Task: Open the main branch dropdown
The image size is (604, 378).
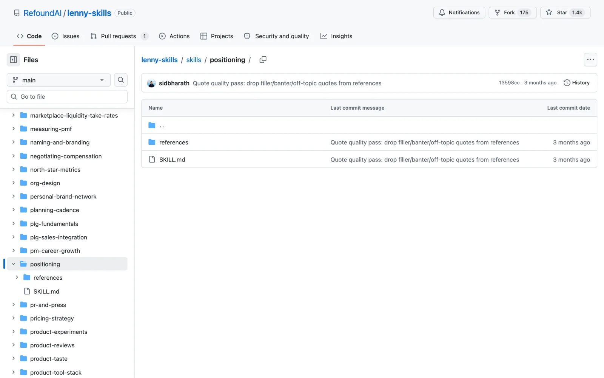Action: tap(59, 80)
